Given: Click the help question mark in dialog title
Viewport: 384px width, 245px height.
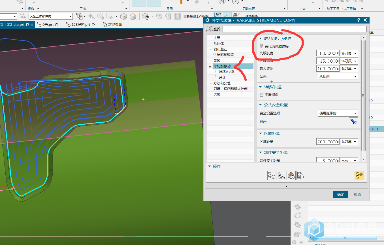Looking at the screenshot, I should pyautogui.click(x=359, y=20).
